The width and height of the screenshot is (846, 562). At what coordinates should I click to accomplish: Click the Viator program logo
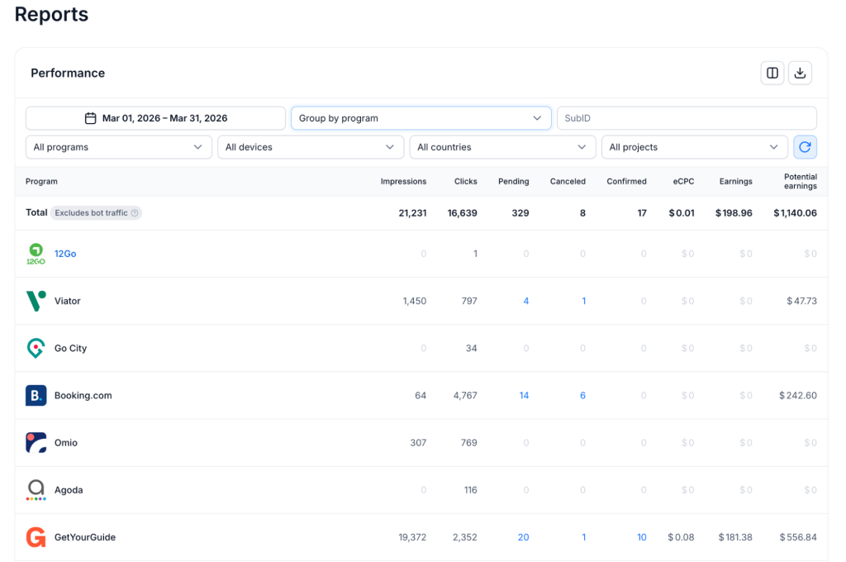point(36,301)
